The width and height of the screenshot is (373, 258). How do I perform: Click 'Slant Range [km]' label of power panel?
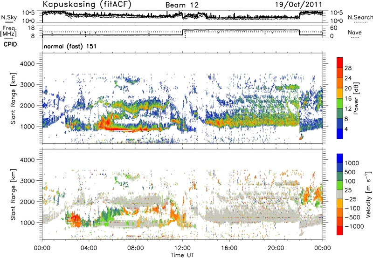(x=13, y=98)
